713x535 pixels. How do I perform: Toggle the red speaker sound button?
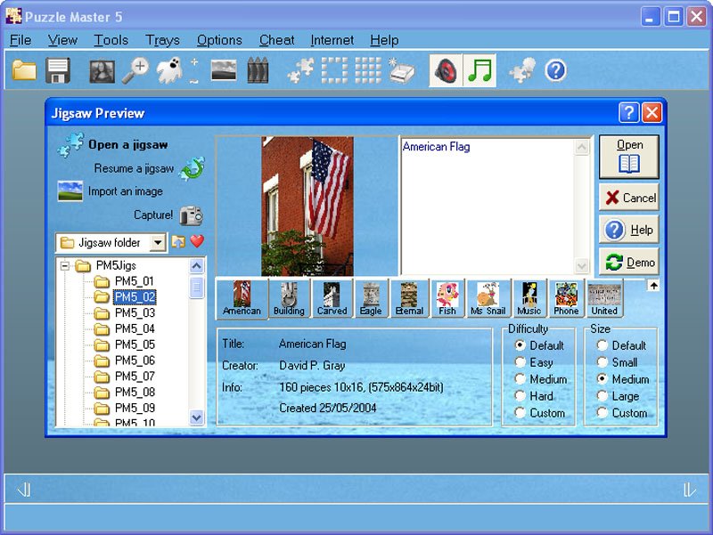coord(446,70)
